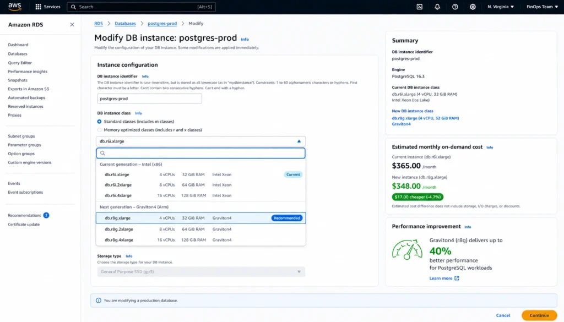Image resolution: width=564 pixels, height=322 pixels.
Task: Click the performance gauge graphic
Action: pos(407,249)
